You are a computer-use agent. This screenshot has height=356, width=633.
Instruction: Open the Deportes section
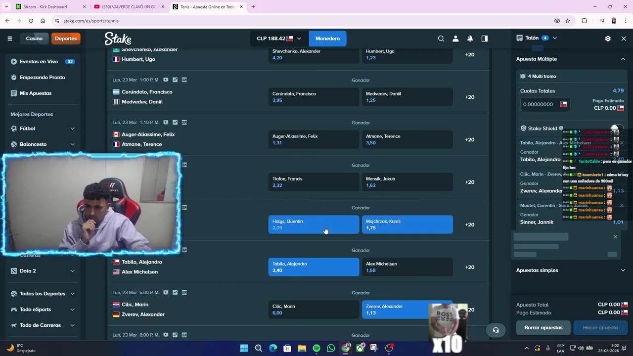[x=66, y=39]
